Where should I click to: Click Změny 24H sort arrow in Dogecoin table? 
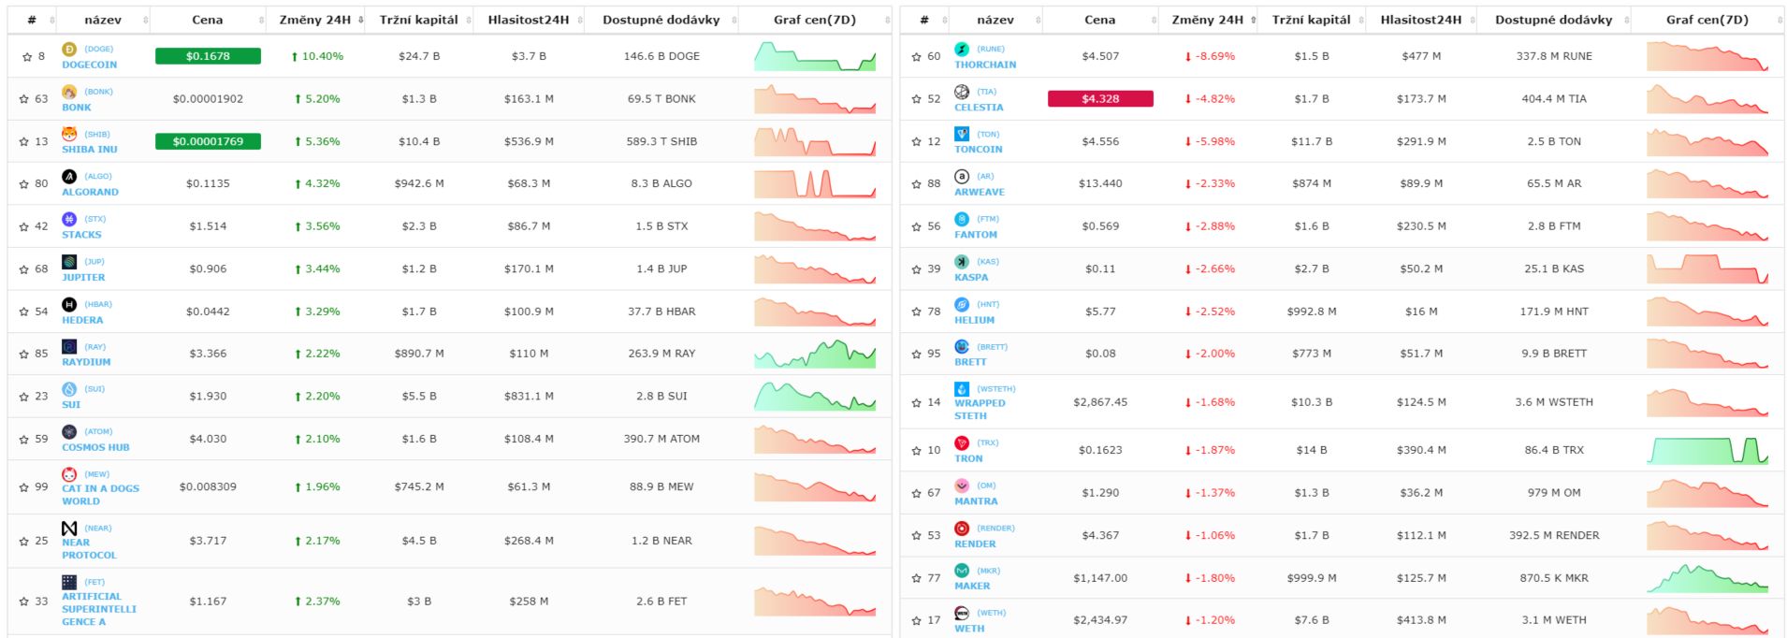tap(361, 20)
